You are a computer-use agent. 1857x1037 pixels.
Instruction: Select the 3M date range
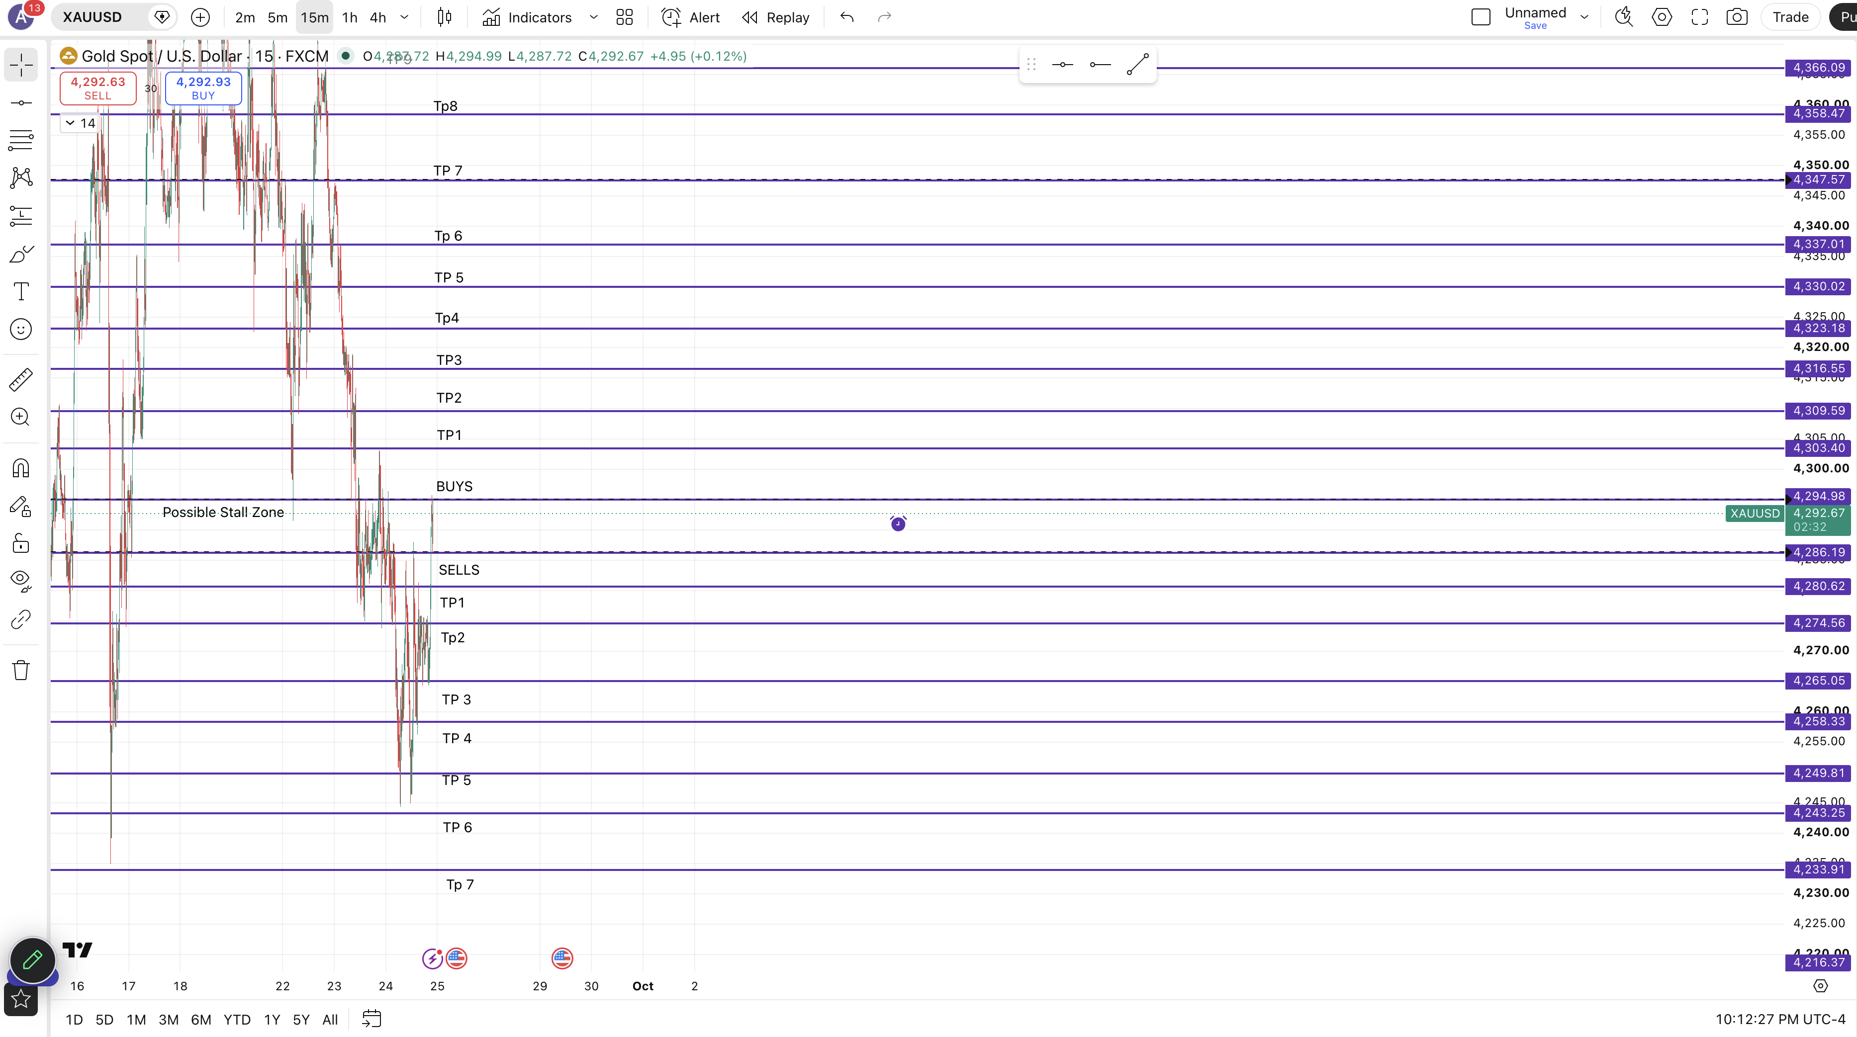(x=169, y=1020)
